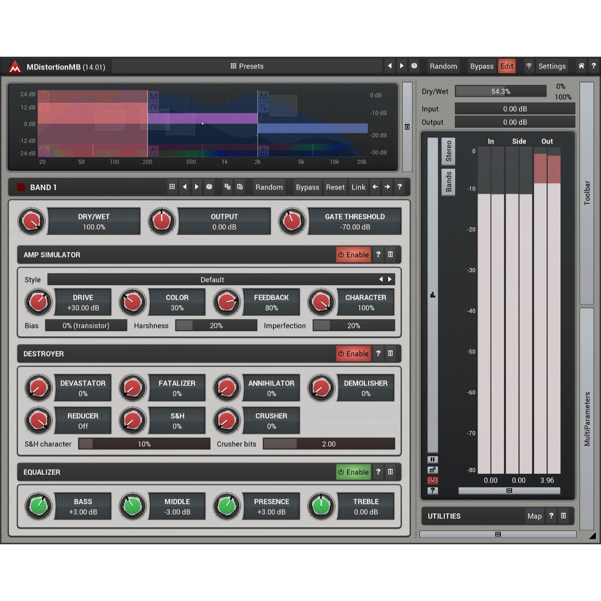Pause the meters display

click(432, 459)
